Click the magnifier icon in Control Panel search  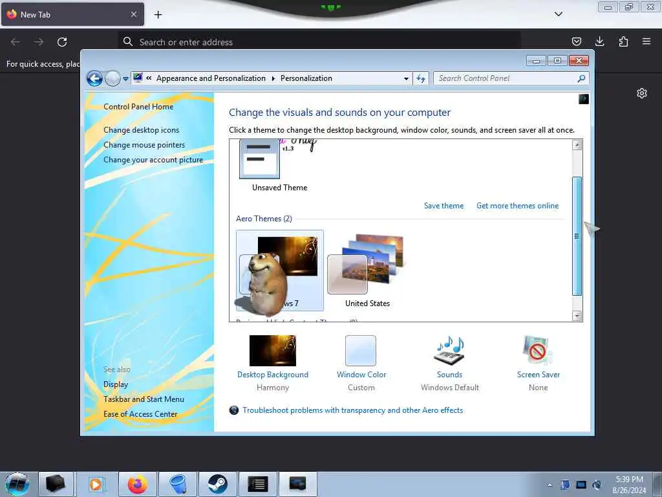[x=581, y=78]
